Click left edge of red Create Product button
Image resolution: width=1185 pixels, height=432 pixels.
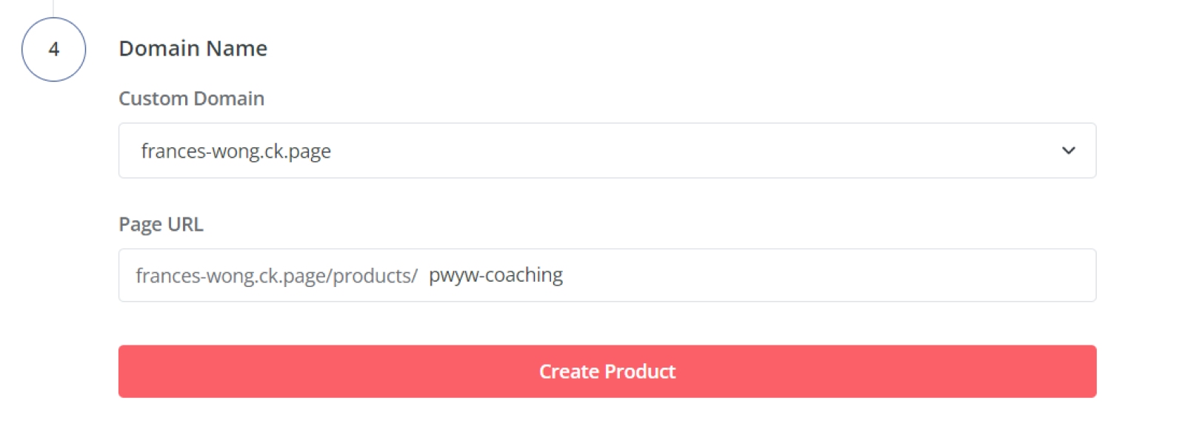130,371
